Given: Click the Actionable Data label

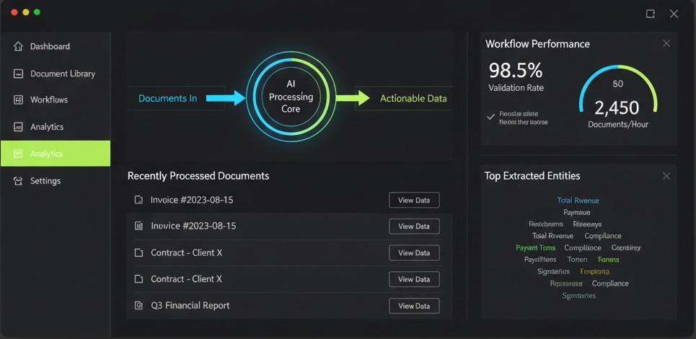Looking at the screenshot, I should pyautogui.click(x=413, y=98).
